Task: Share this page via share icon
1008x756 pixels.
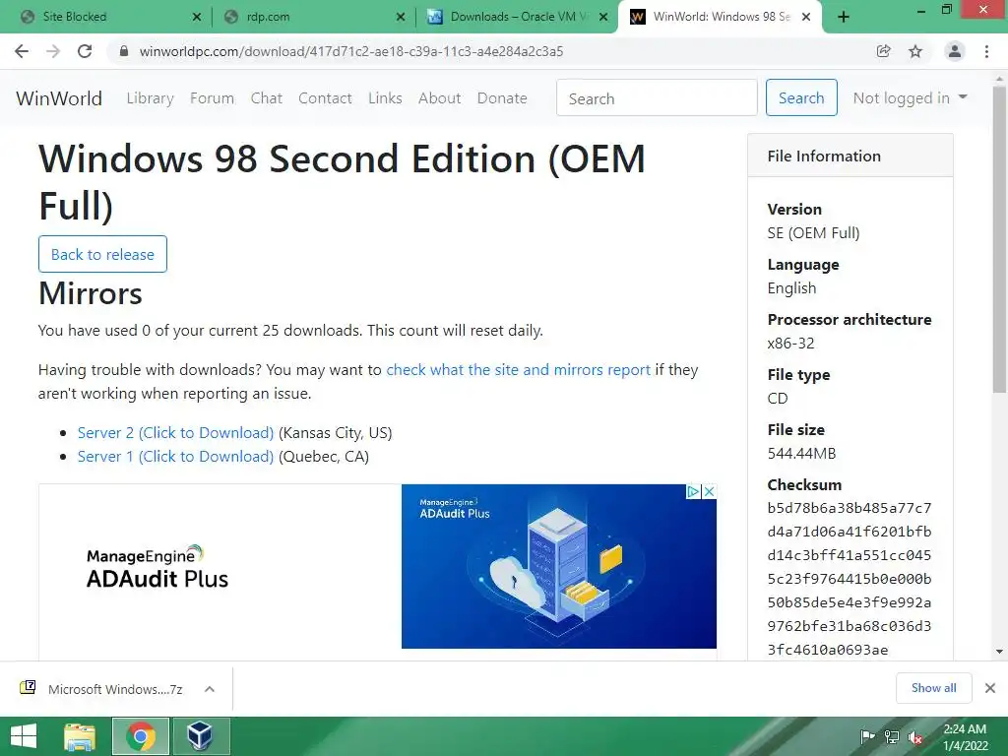Action: pos(883,51)
